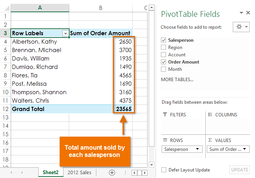Select cell Albertson, Kathy

(40, 42)
